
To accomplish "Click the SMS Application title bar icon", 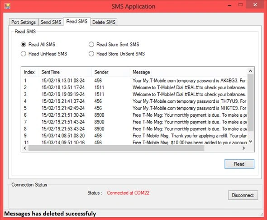I will pos(7,6).
